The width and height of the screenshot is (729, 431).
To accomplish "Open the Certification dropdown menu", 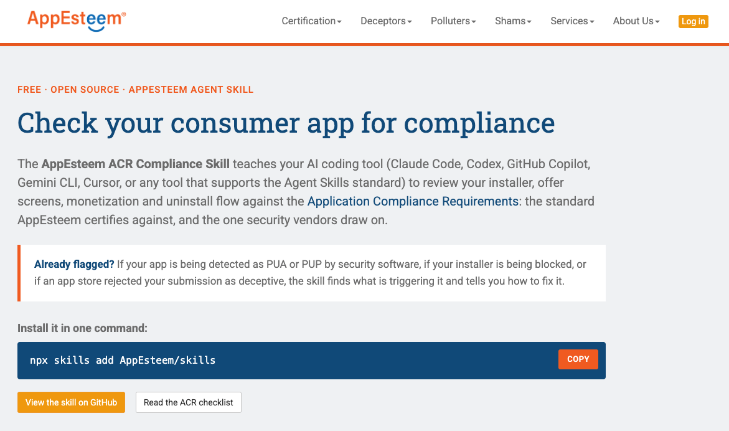I will click(x=311, y=21).
